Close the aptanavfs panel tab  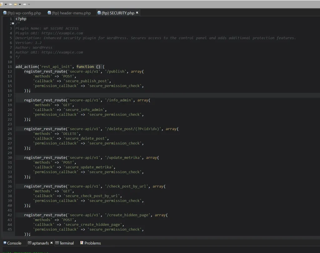coord(52,243)
